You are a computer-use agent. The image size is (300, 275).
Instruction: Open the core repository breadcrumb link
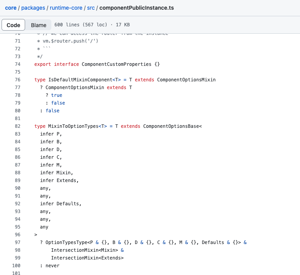tap(11, 8)
